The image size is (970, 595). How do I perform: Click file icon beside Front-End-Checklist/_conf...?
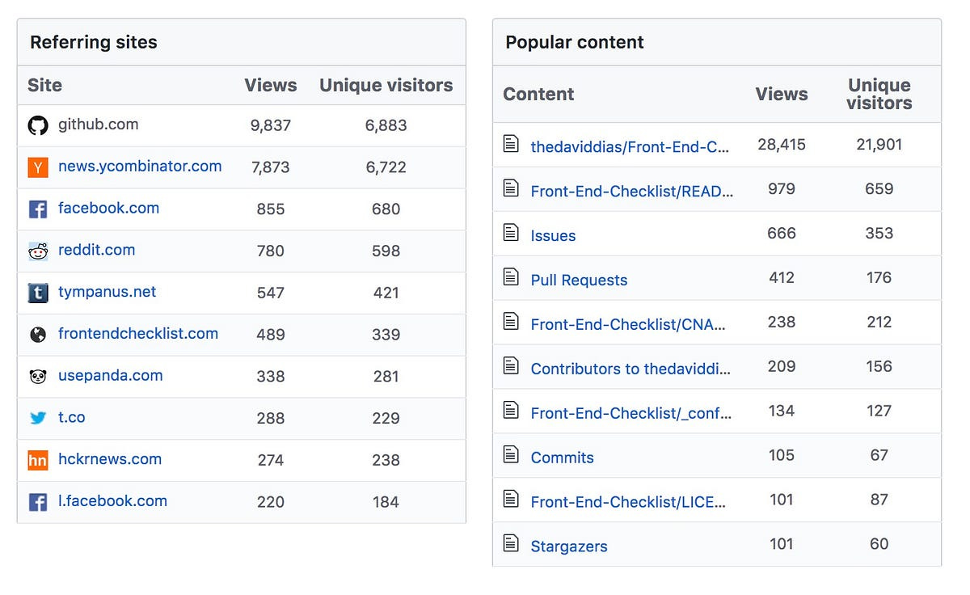(x=511, y=410)
